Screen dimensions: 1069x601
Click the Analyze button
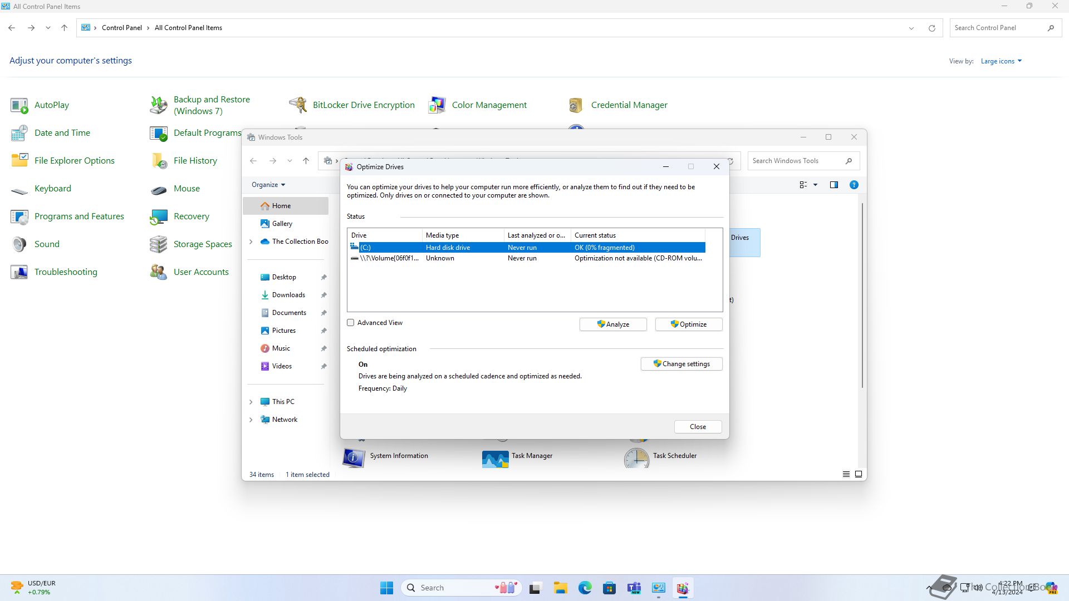pyautogui.click(x=613, y=324)
